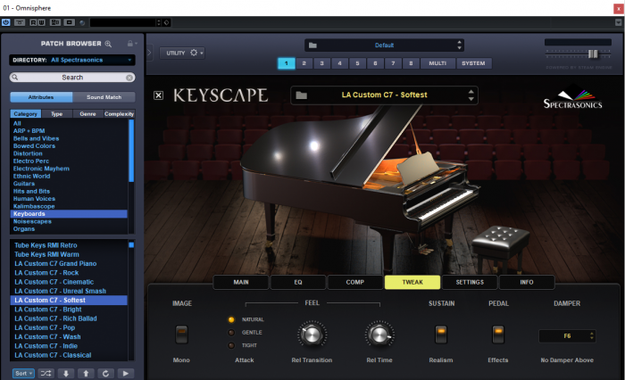Go to next patch with down arrow
Screen dimensions: 625x380
[x=66, y=373]
